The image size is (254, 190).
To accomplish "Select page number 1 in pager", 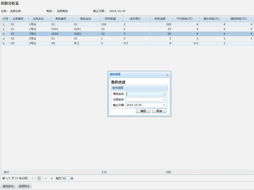I will tap(39, 178).
